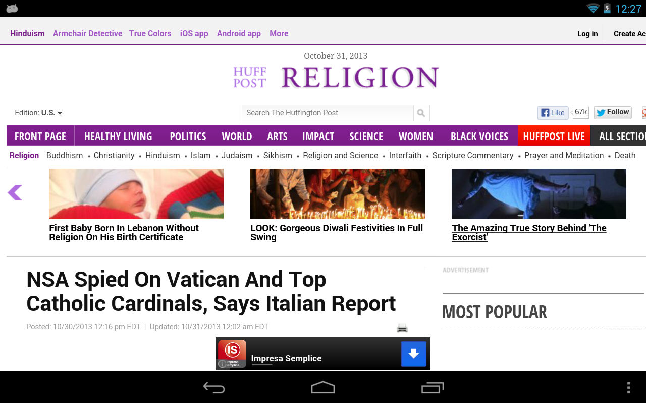The image size is (646, 403).
Task: Select the Hinduism subsection
Action: coord(163,155)
